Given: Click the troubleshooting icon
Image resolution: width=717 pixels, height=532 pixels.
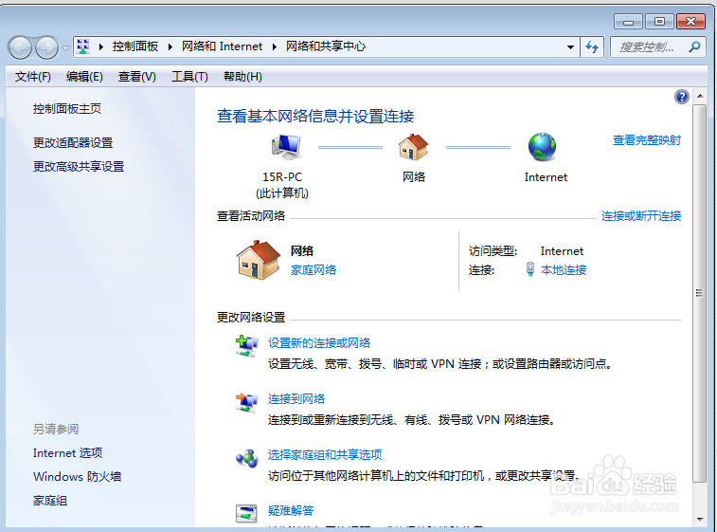Looking at the screenshot, I should (x=246, y=513).
